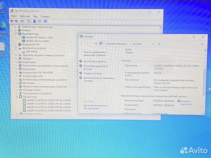Expand the Контроллеры USB node

(x=16, y=76)
